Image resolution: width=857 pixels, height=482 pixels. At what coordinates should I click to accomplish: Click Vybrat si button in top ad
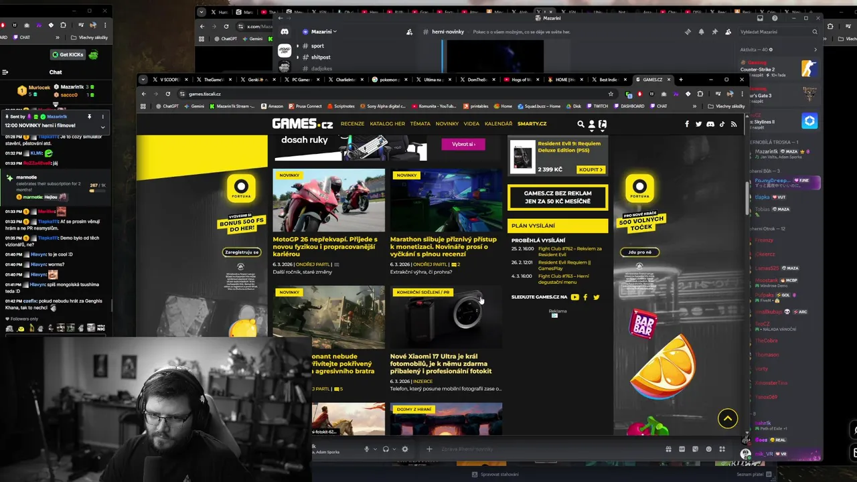[x=463, y=144]
